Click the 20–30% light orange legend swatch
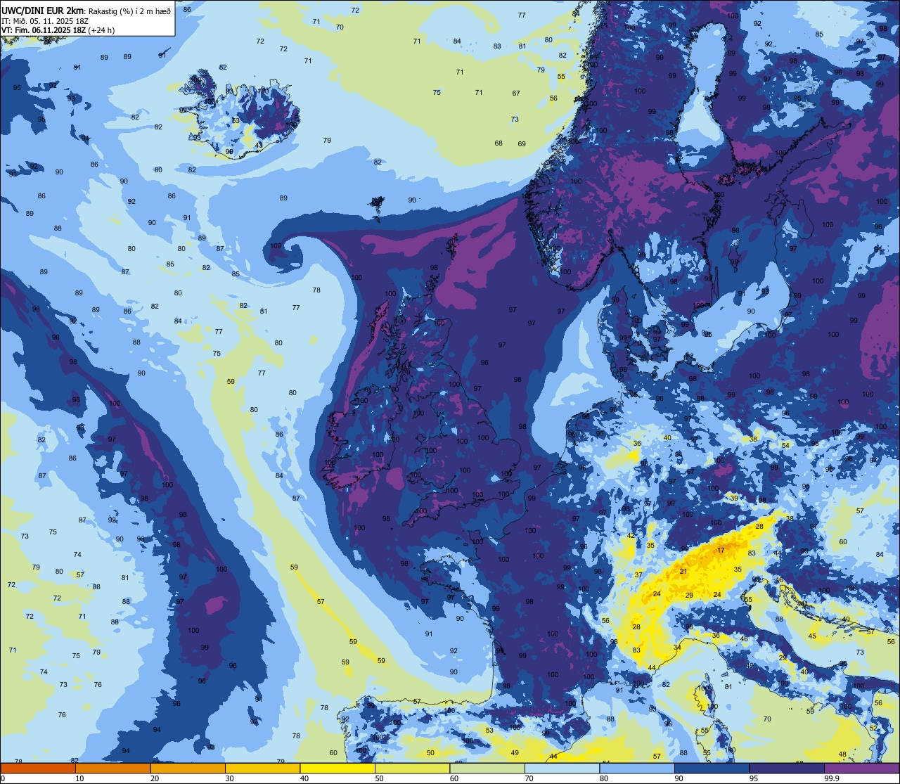900x784 pixels. [188, 768]
